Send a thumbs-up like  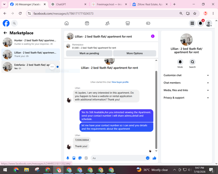point(154,158)
